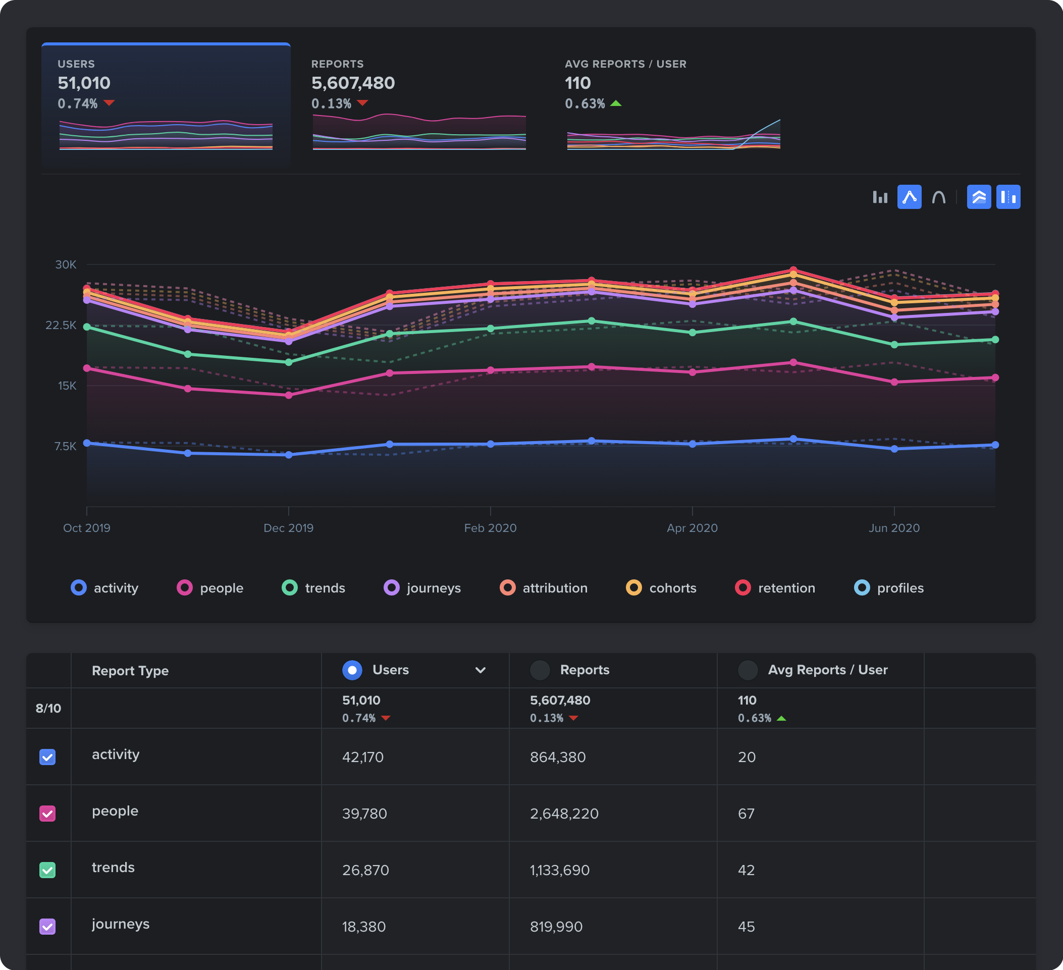The height and width of the screenshot is (970, 1063).
Task: Switch to the smoothed curve chart view
Action: 939,197
